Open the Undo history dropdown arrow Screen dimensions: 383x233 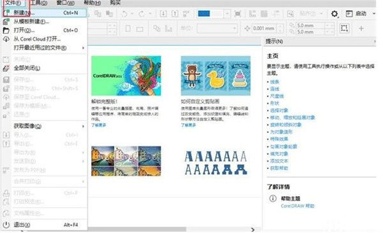point(132,13)
